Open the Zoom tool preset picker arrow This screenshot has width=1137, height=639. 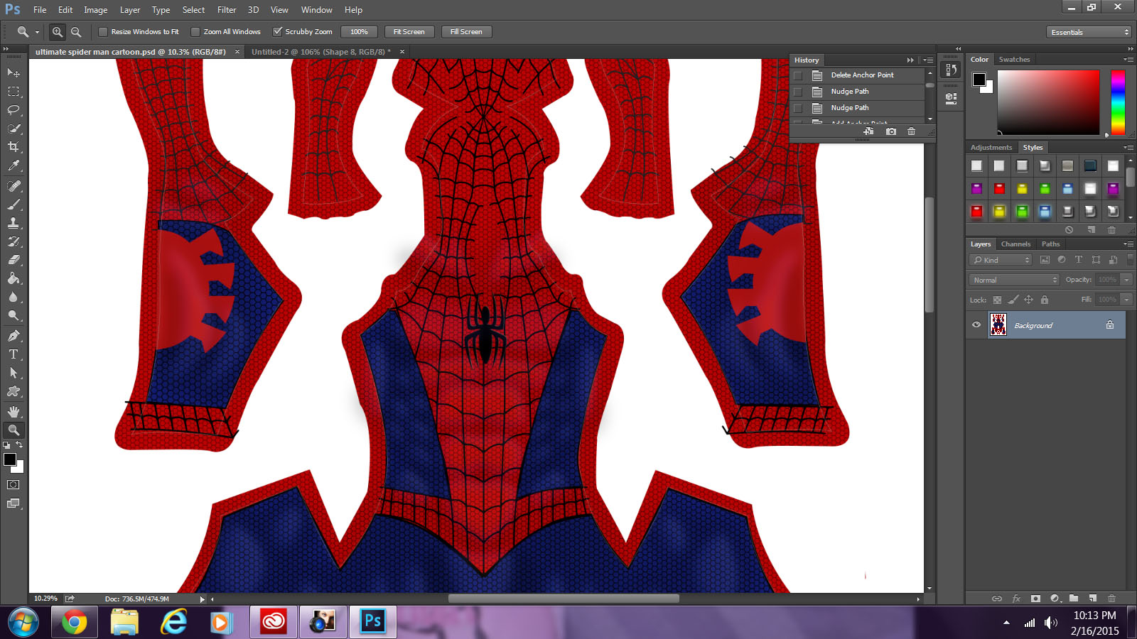pyautogui.click(x=37, y=32)
